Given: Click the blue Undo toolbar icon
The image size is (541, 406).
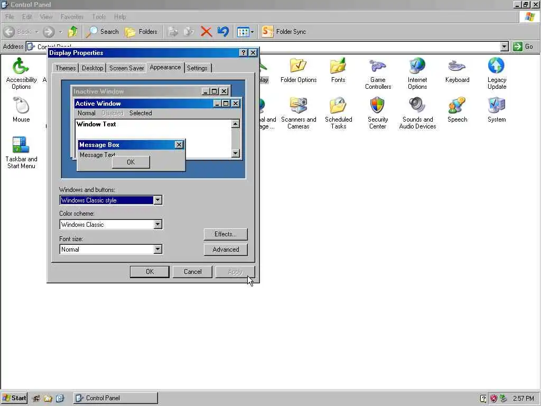Looking at the screenshot, I should click(x=223, y=32).
